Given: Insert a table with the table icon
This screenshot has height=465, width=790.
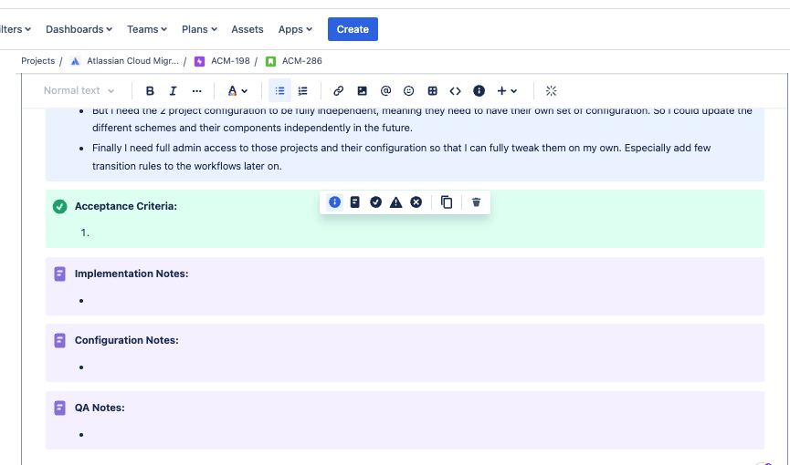Looking at the screenshot, I should 432,91.
